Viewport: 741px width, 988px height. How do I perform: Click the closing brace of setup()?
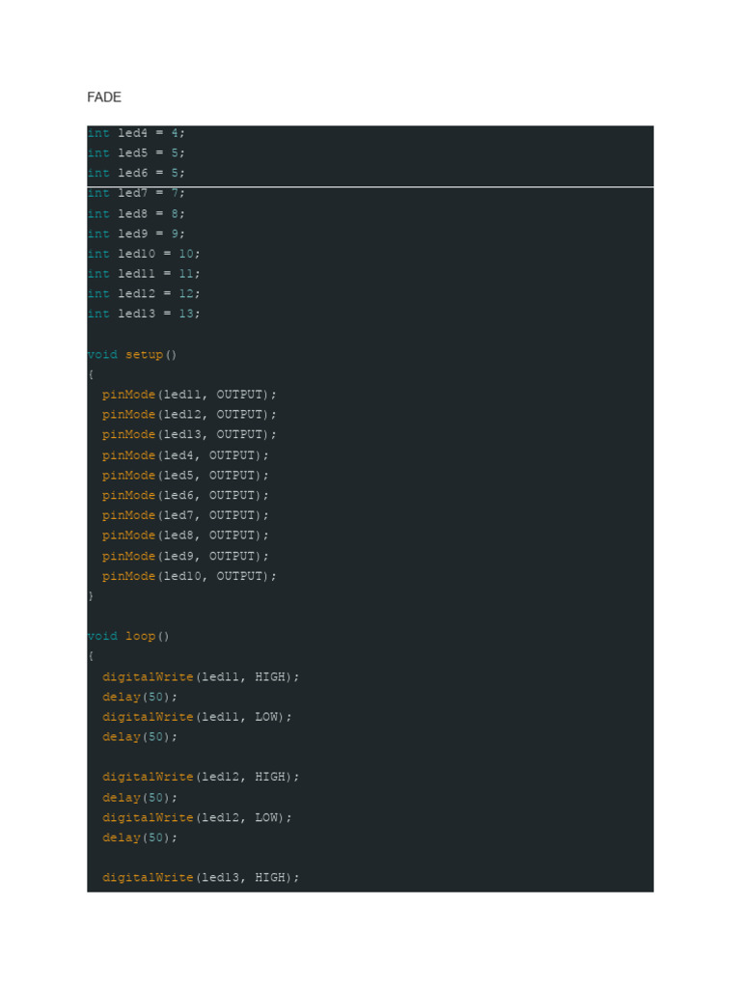91,596
